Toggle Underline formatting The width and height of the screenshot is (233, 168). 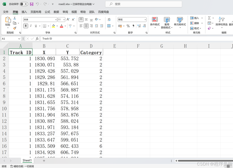point(36,26)
